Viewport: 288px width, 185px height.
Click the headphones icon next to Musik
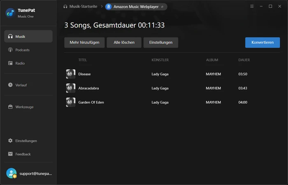pos(10,36)
